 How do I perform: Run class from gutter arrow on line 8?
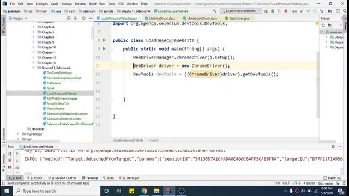click(104, 40)
